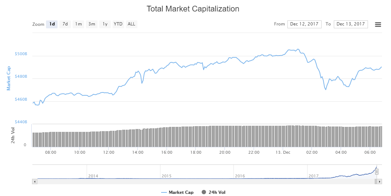Switch zoom to 3m

[x=92, y=24]
